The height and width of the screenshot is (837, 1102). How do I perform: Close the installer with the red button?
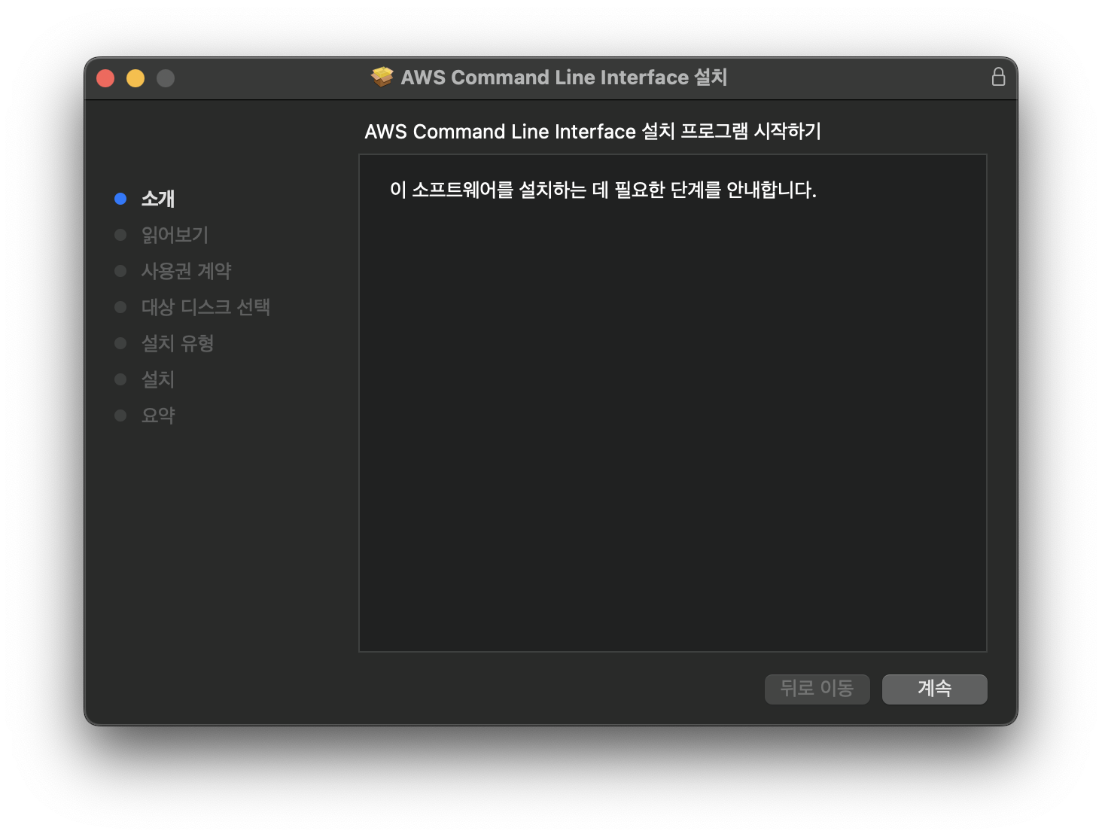(105, 78)
